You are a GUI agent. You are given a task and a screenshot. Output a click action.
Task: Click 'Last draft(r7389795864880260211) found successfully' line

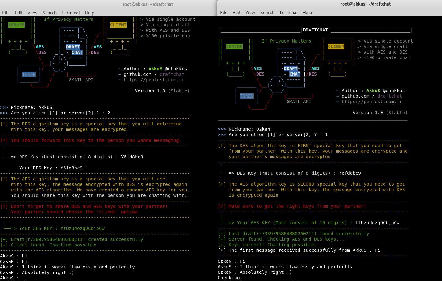click(x=299, y=234)
